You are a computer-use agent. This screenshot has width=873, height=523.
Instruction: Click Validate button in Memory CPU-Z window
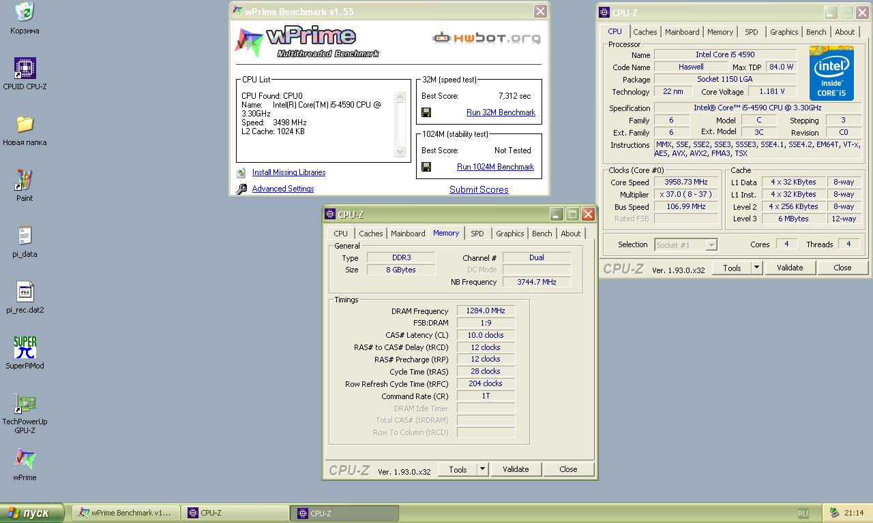point(516,469)
